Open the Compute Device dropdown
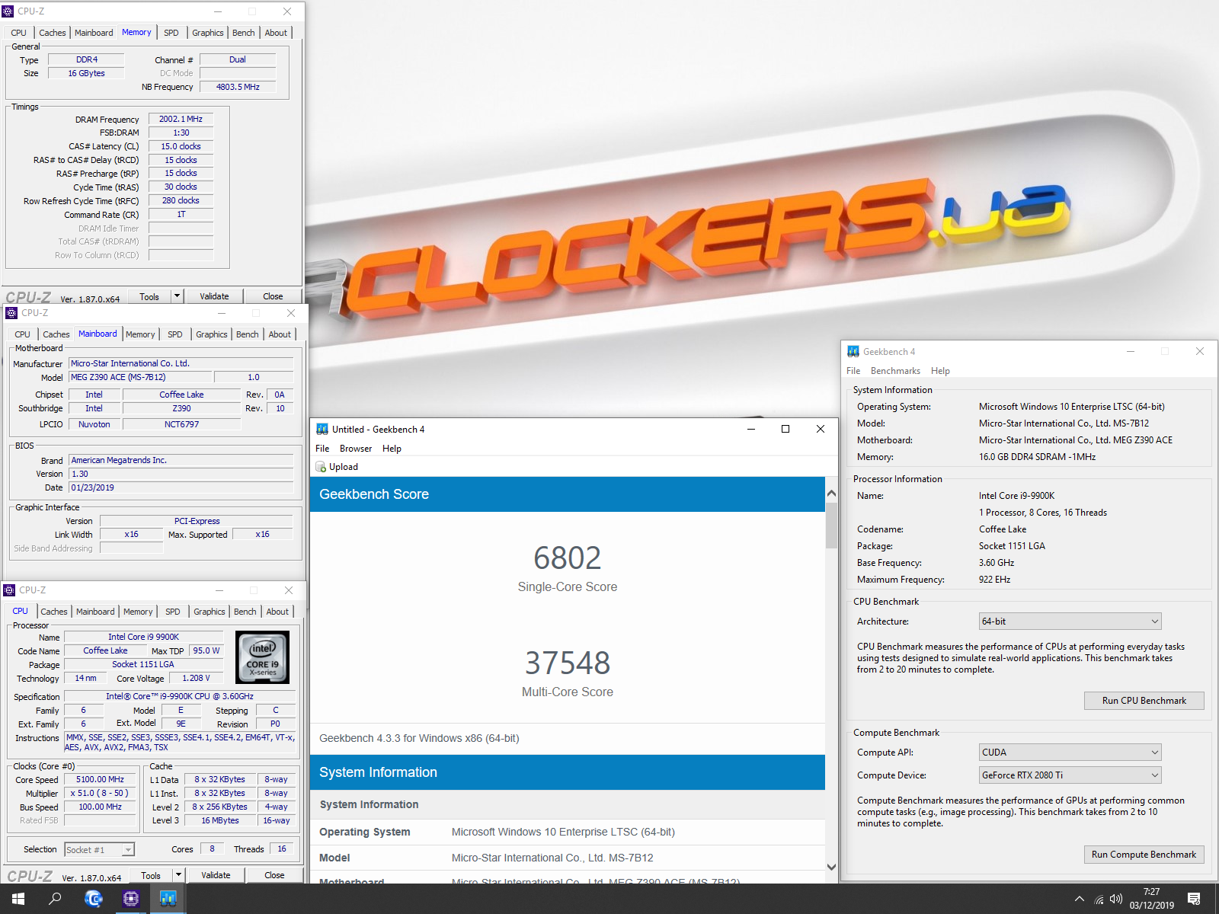Screen dimensions: 1219x914 pos(1070,775)
